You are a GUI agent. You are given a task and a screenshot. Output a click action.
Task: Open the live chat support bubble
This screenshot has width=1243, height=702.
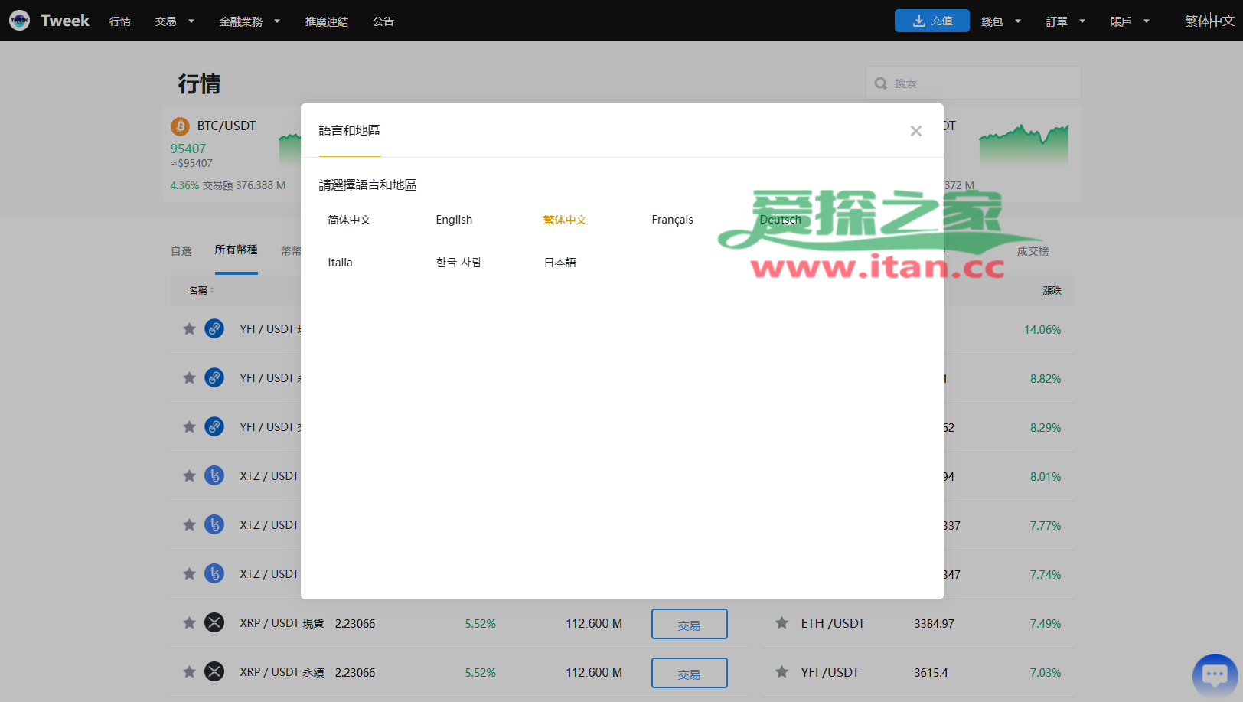[1214, 674]
